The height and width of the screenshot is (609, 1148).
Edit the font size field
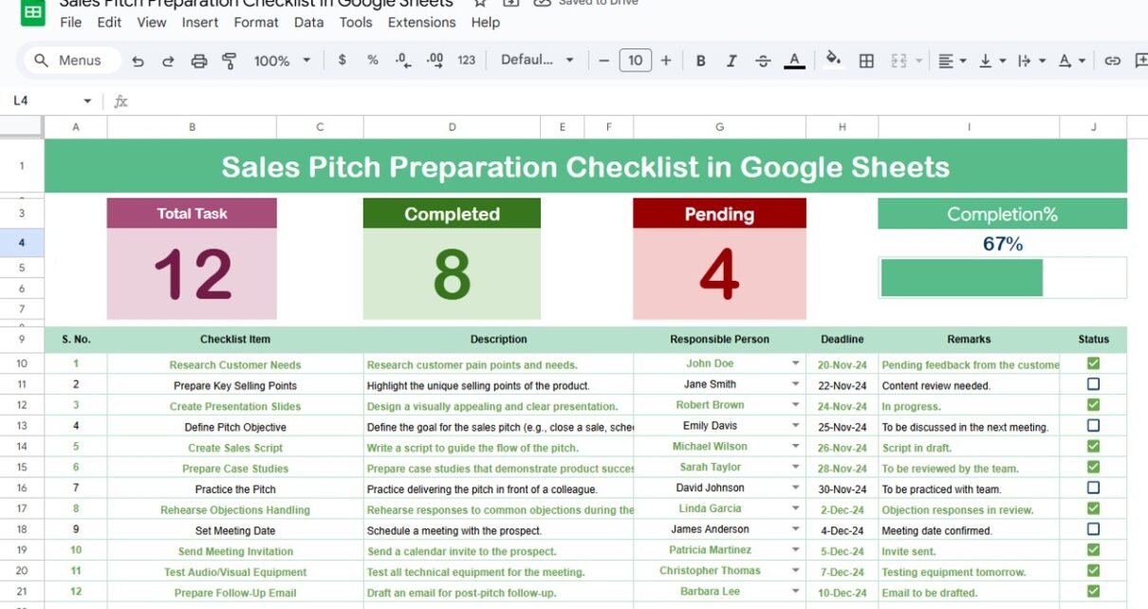point(635,61)
